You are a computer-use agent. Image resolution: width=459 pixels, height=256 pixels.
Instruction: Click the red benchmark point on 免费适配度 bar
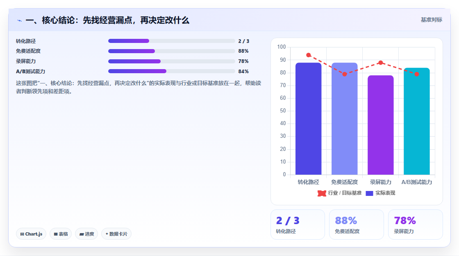click(x=345, y=74)
